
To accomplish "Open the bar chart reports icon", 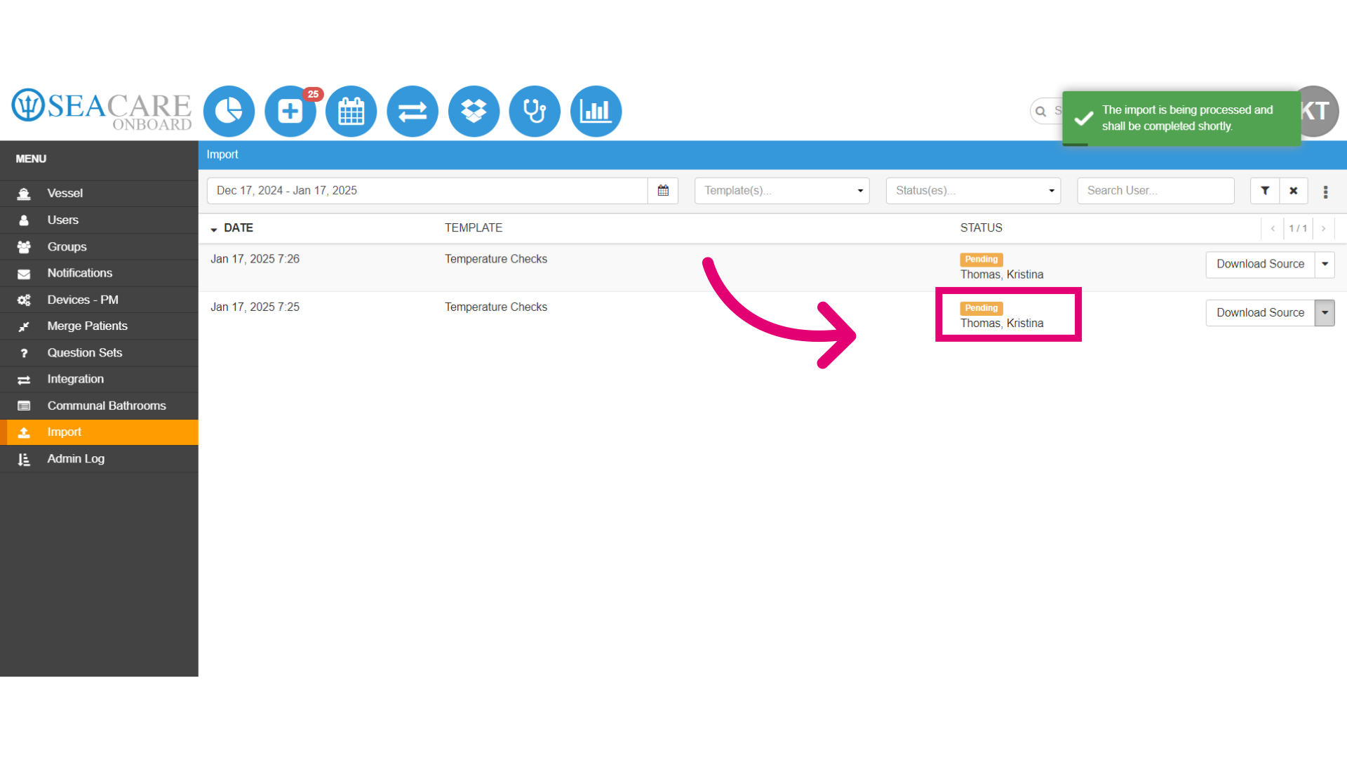I will pos(596,111).
